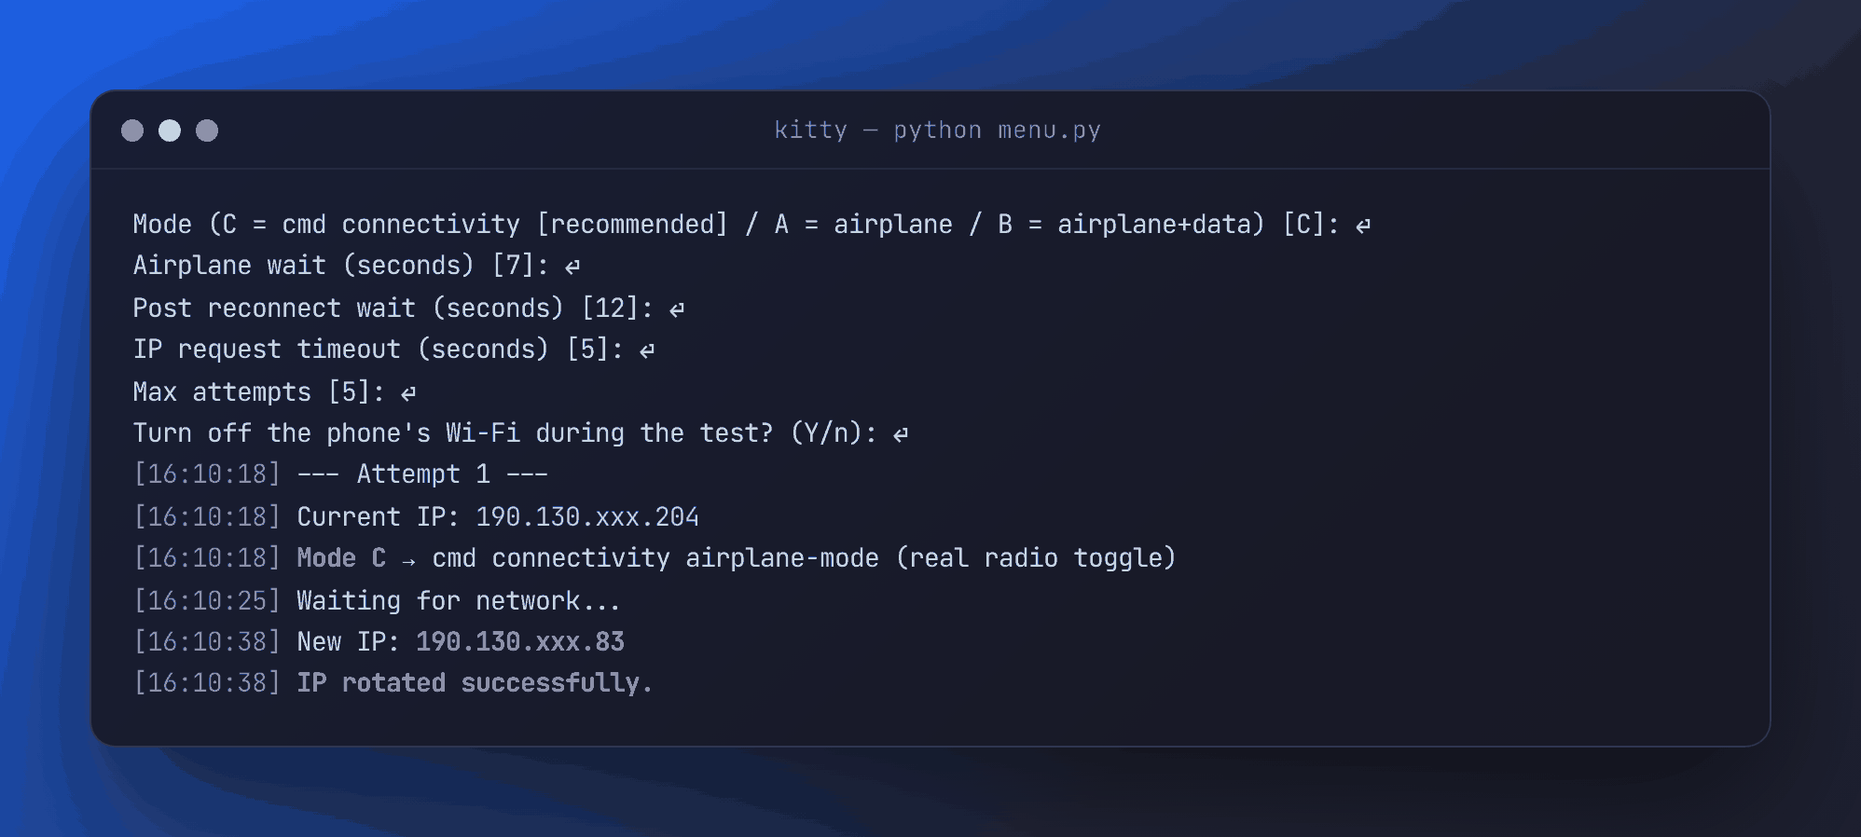Click the 'Airplane wait (seconds) [7]:' line

pos(357,266)
